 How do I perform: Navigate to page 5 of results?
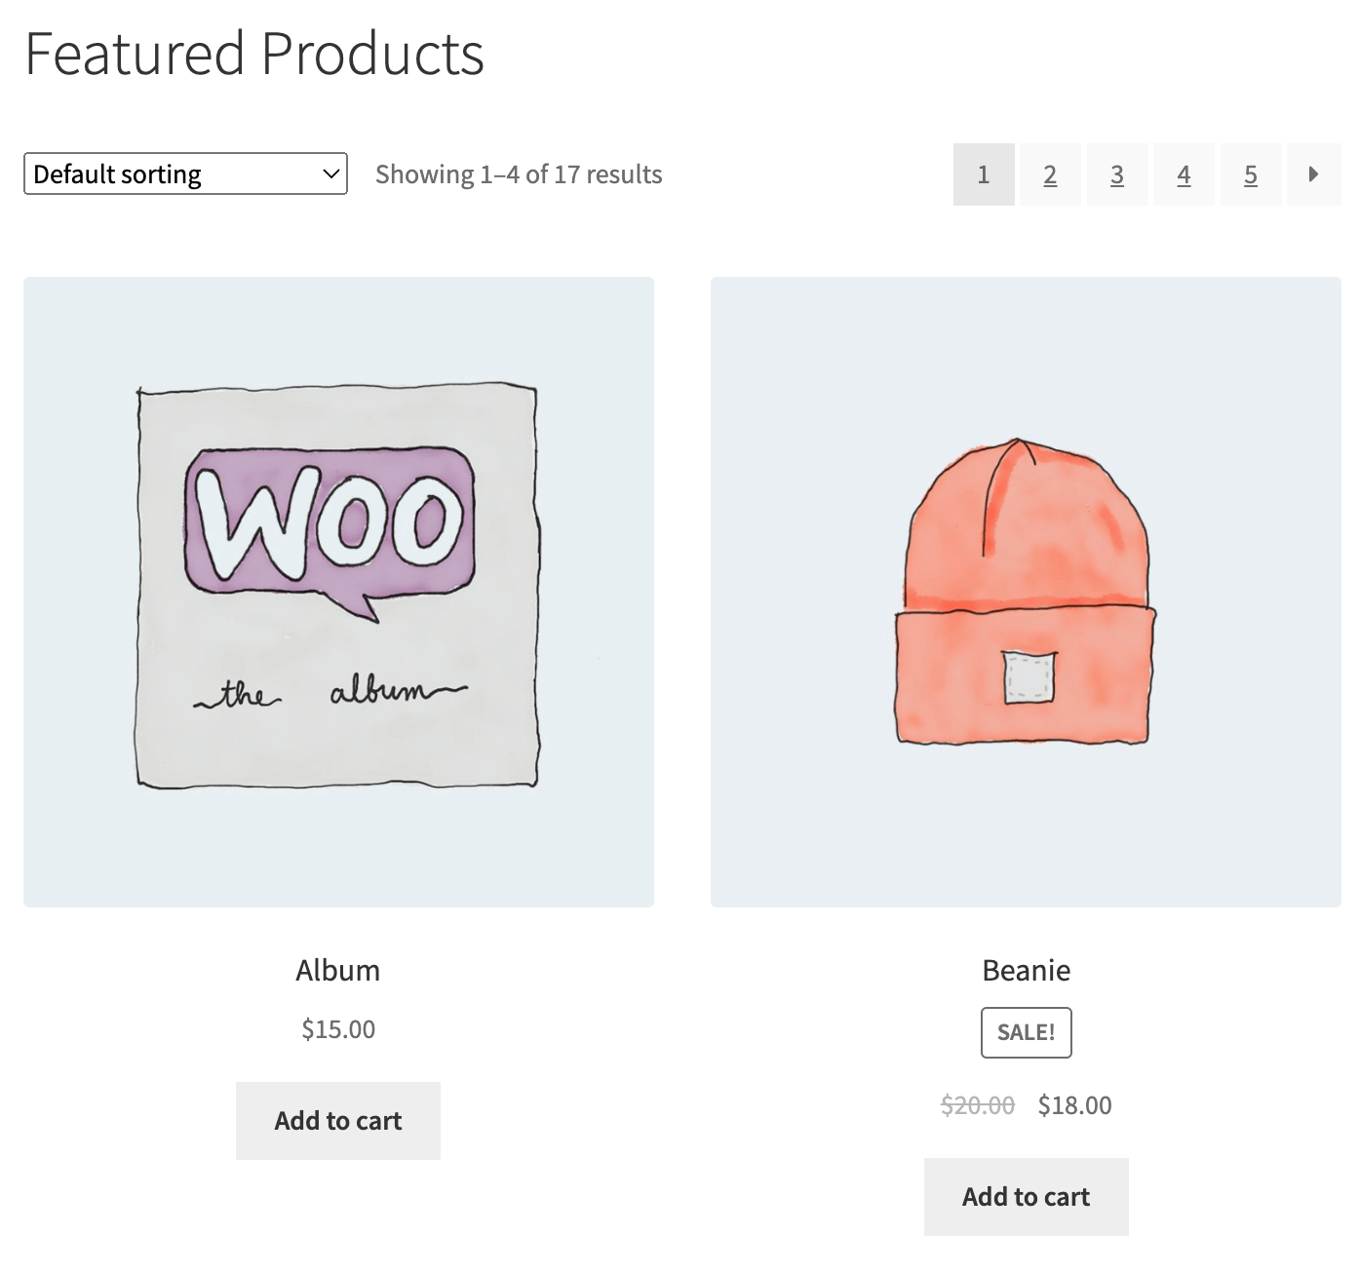(1251, 174)
